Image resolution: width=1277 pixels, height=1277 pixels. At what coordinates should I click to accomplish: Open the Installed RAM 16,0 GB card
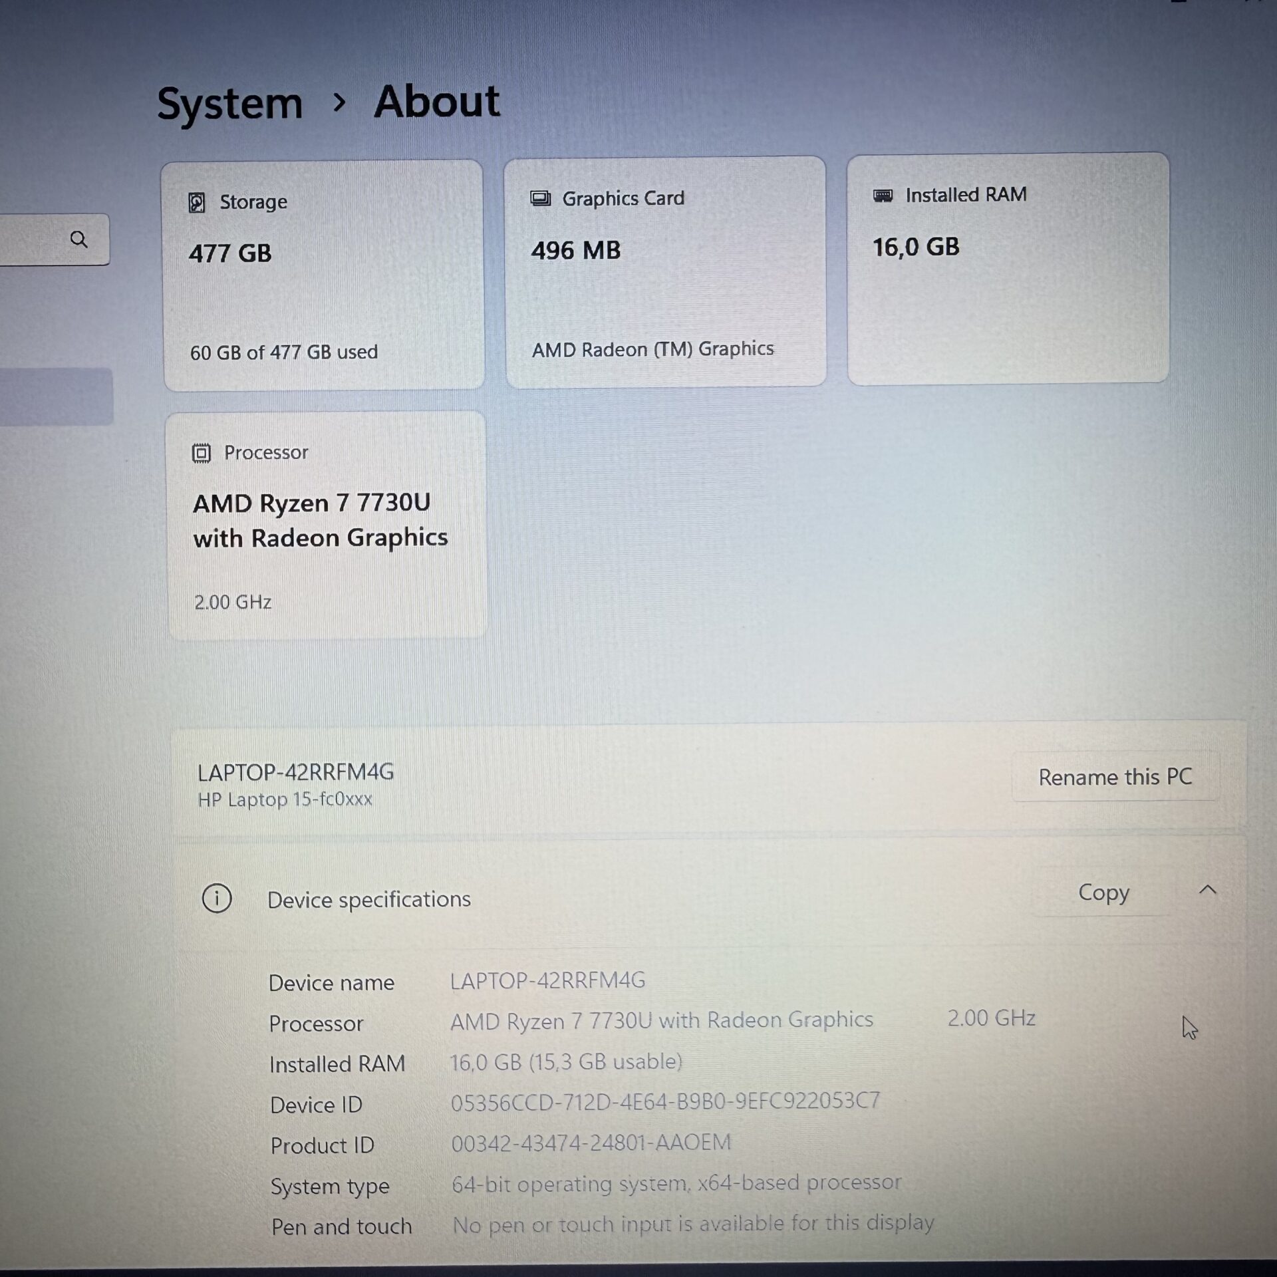click(x=1008, y=268)
